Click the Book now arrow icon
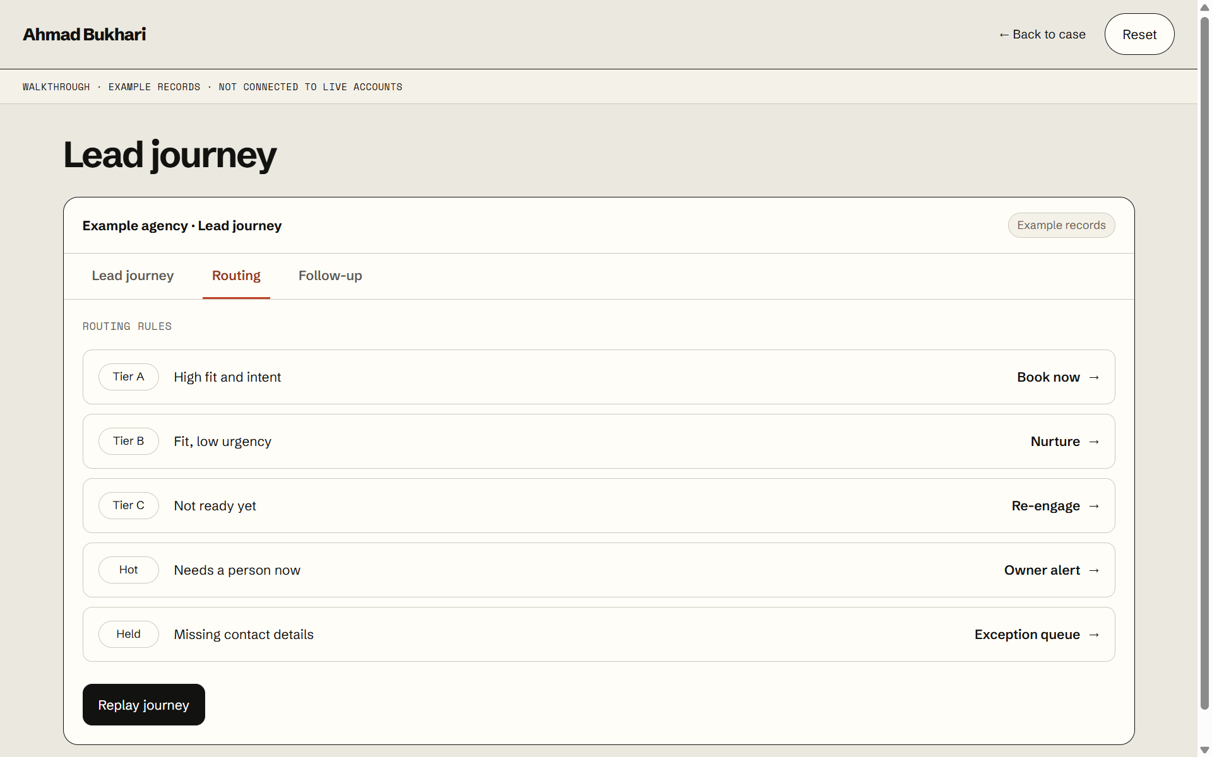The height and width of the screenshot is (757, 1212). (x=1094, y=377)
